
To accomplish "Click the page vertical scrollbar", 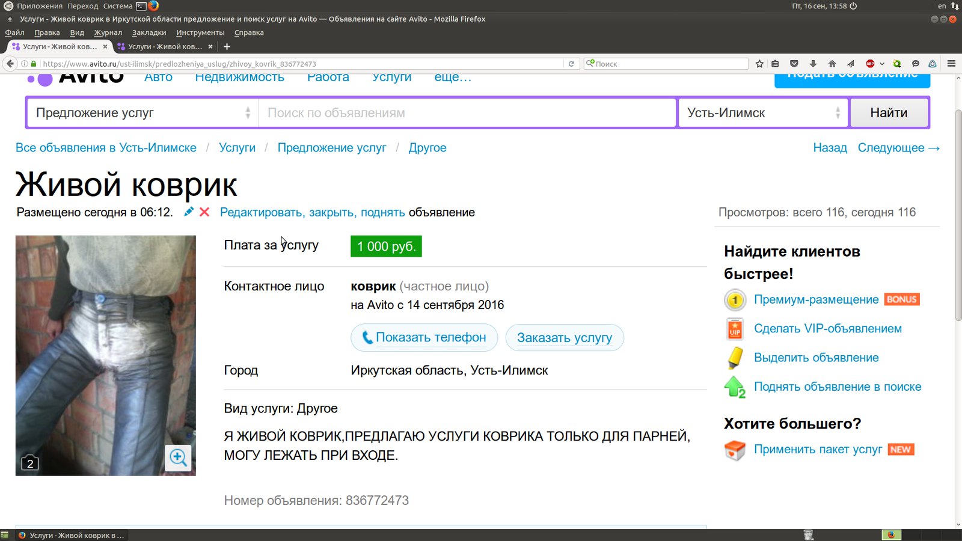I will tap(958, 215).
